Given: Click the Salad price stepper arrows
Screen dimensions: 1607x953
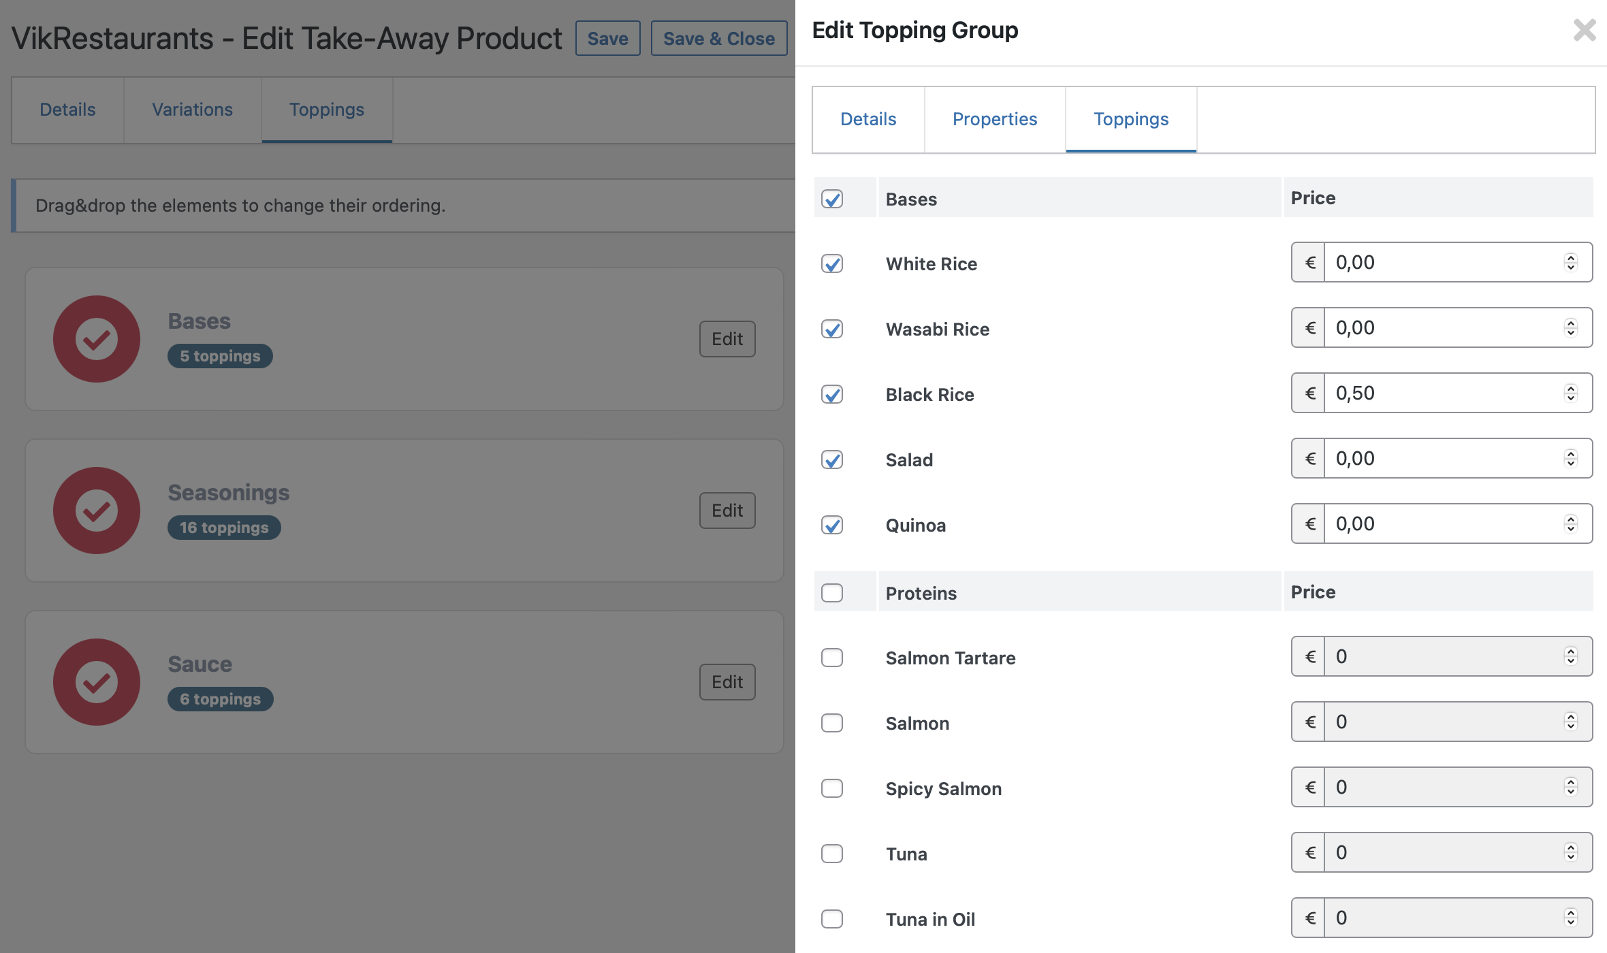Looking at the screenshot, I should (1571, 458).
